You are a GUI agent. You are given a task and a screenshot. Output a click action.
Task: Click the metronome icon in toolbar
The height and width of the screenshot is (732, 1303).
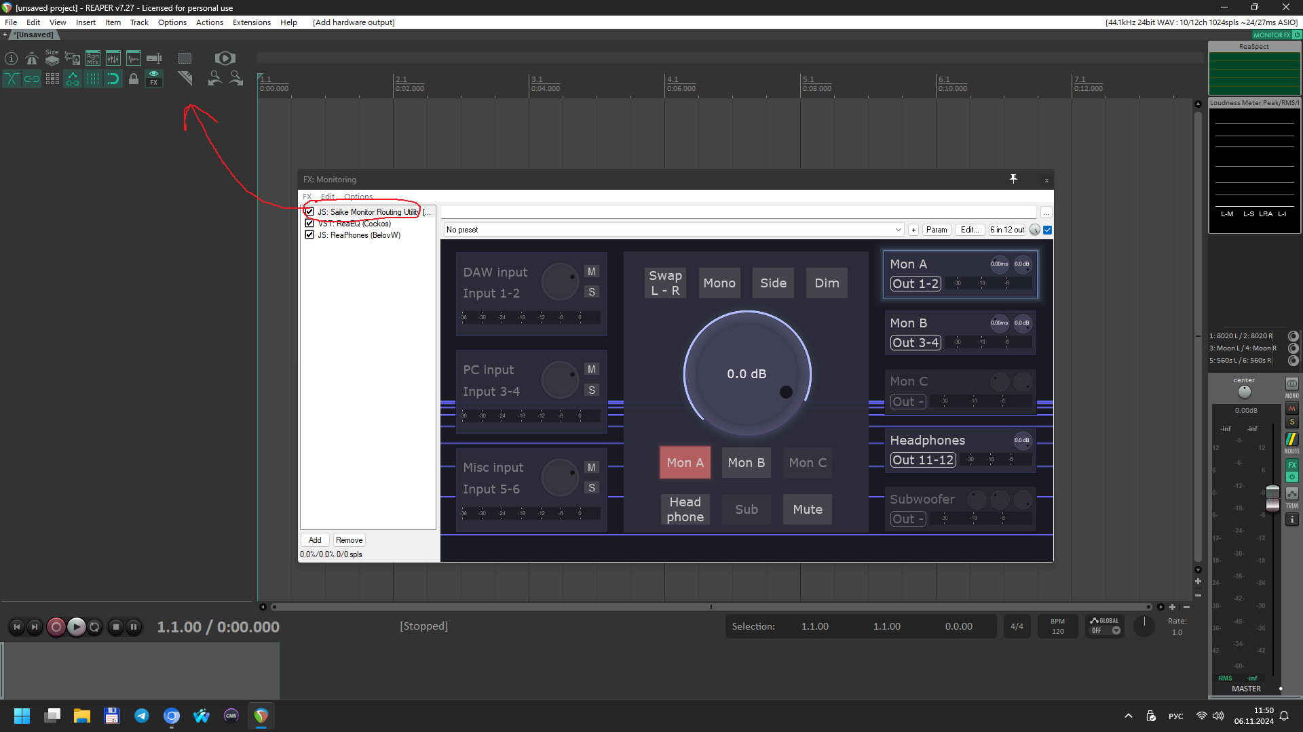[32, 59]
